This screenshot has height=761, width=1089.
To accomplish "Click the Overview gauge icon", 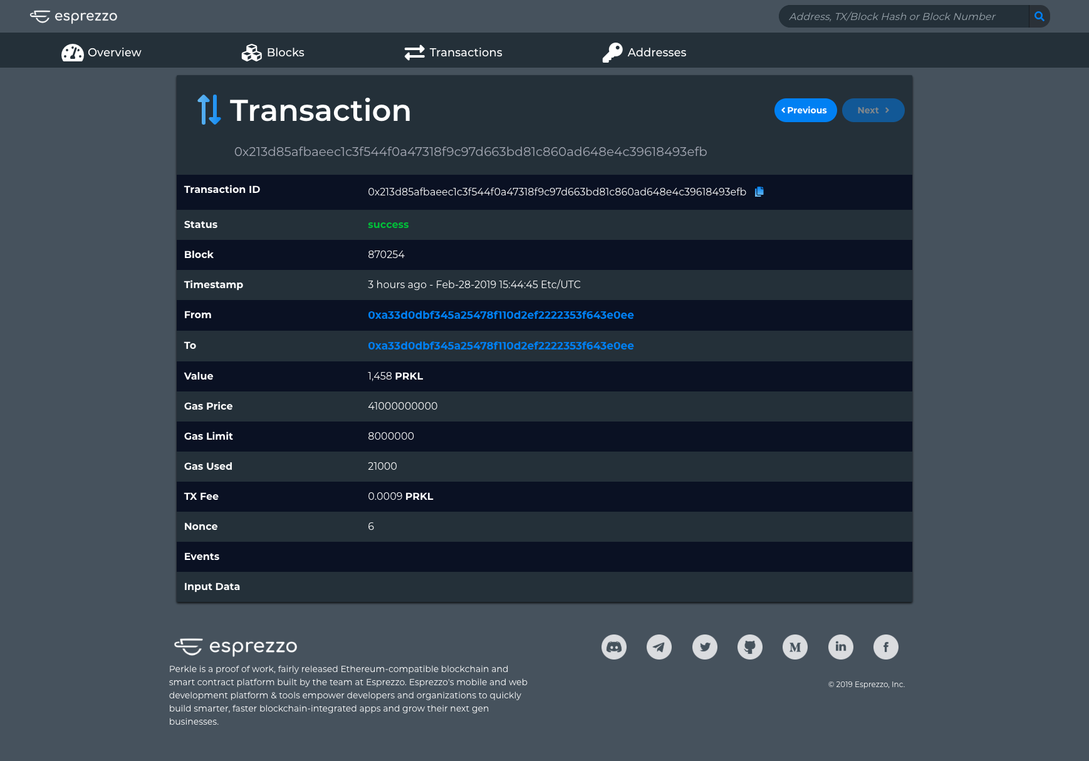I will [x=73, y=53].
